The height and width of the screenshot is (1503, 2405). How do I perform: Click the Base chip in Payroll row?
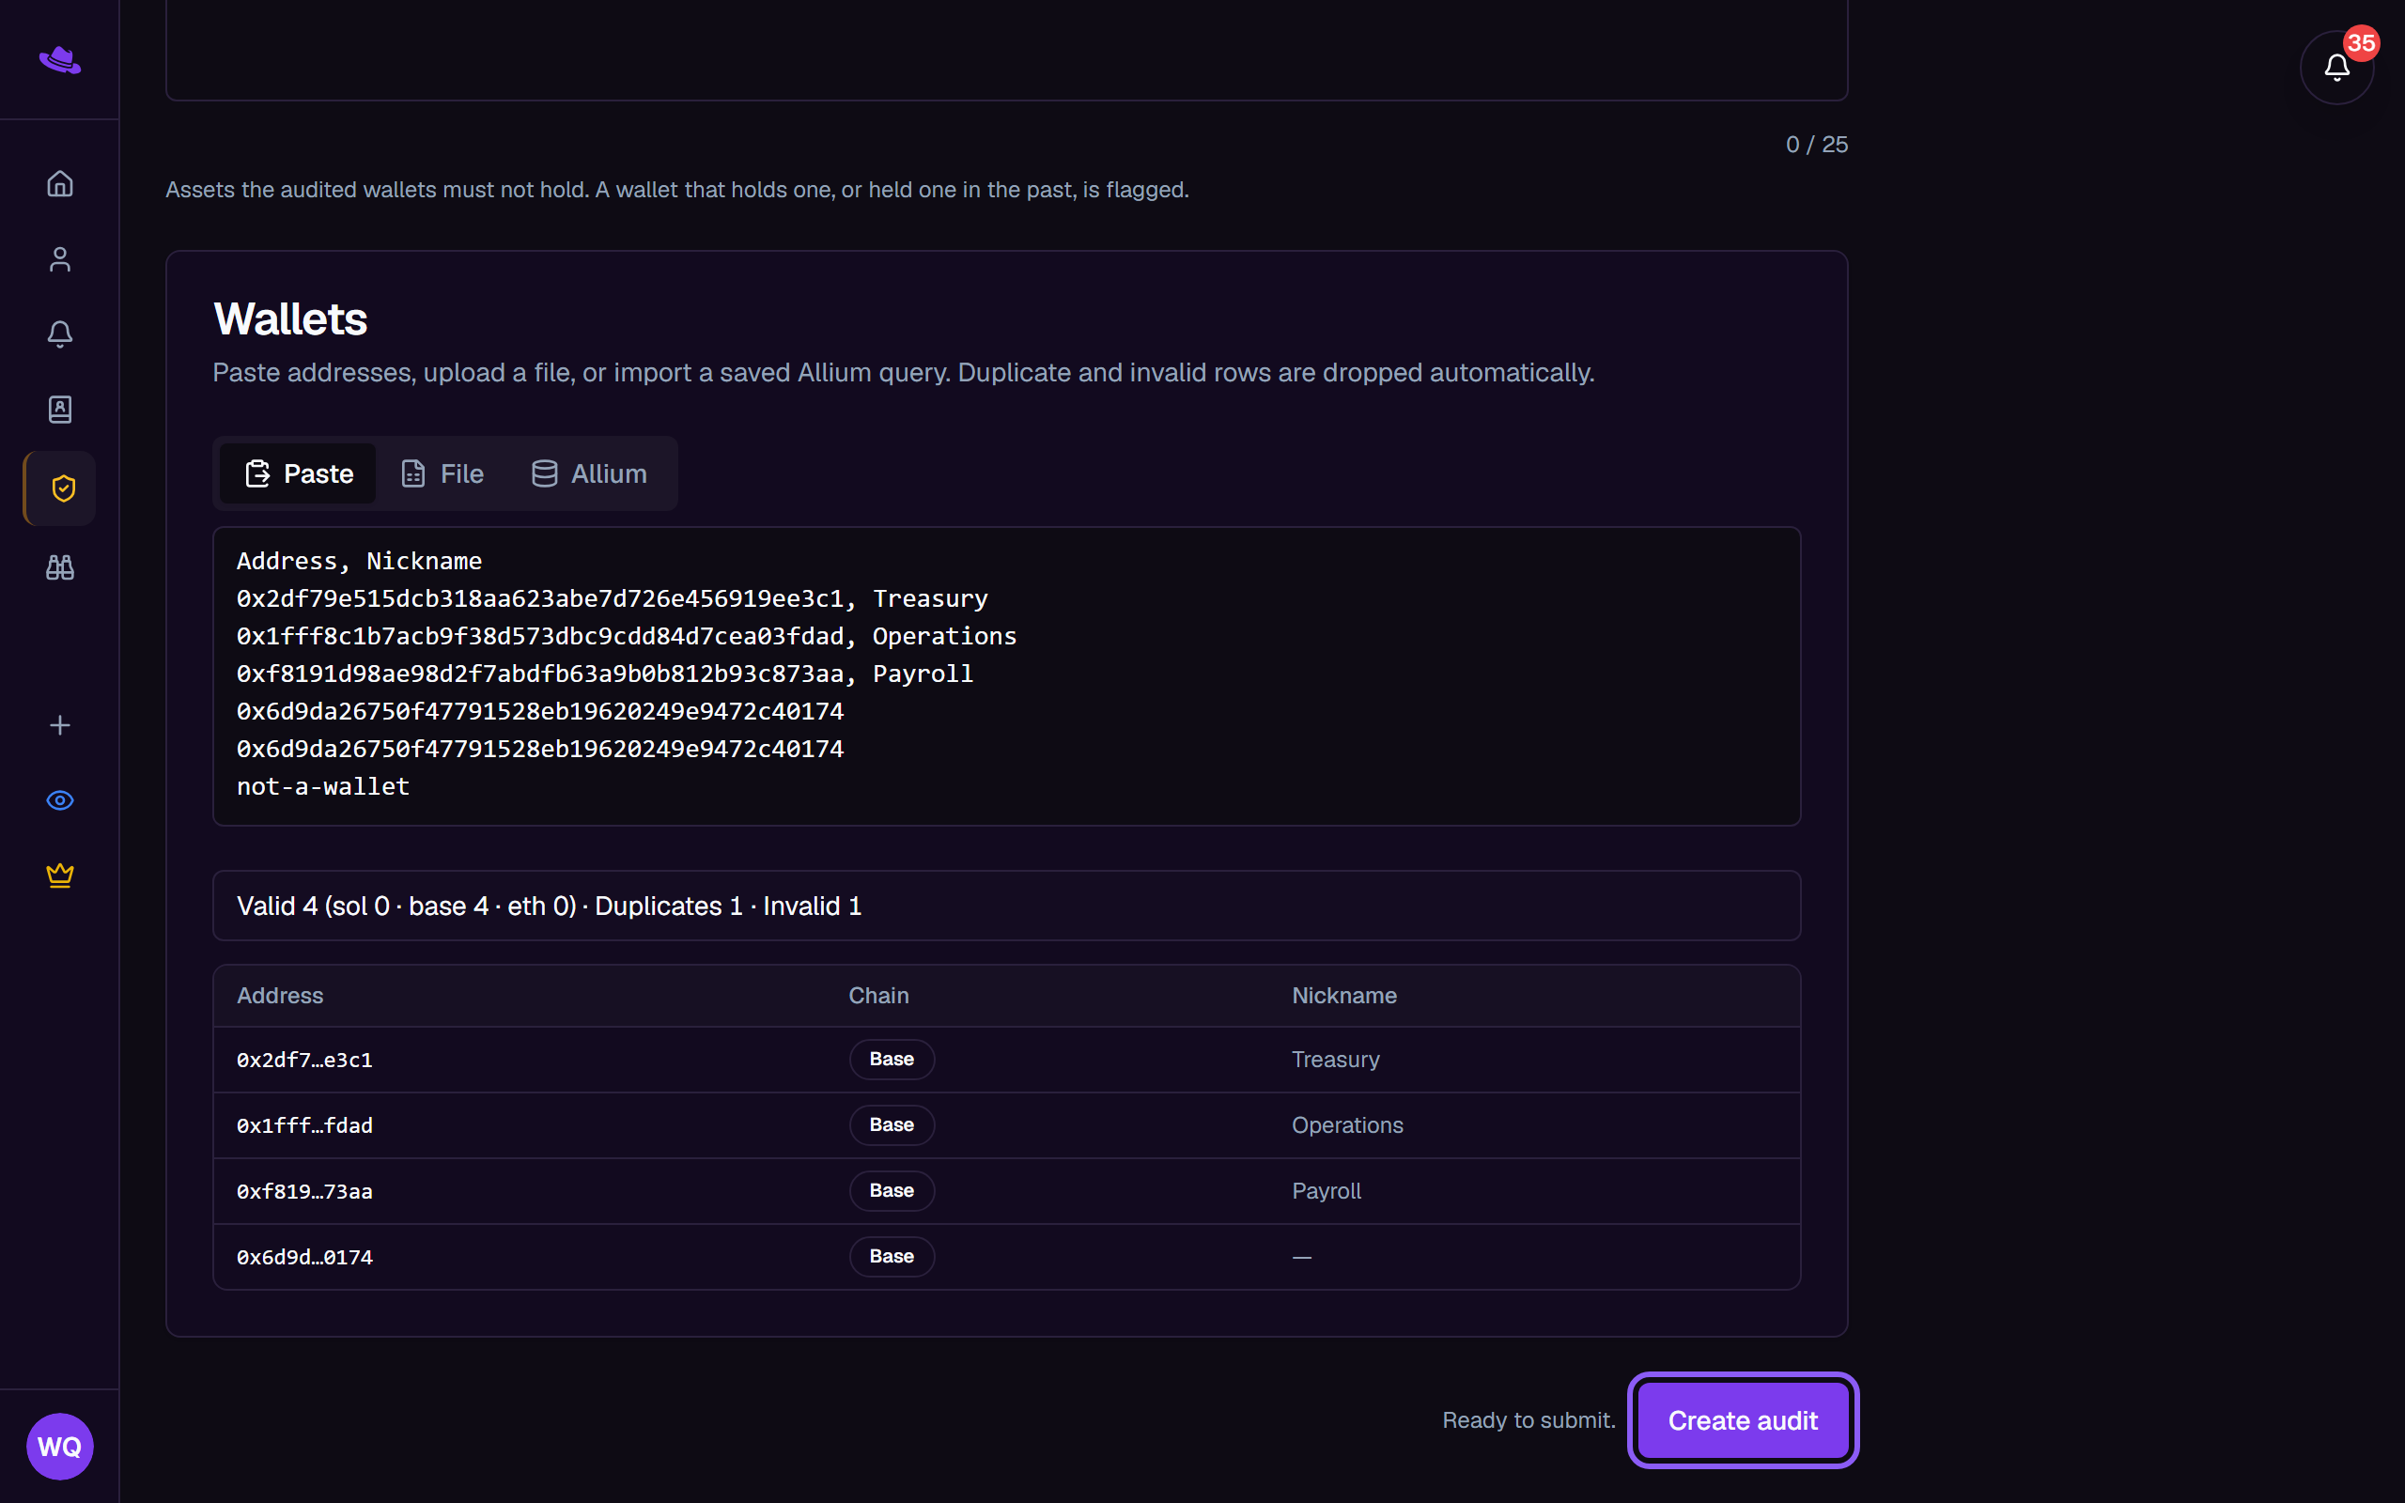pos(892,1190)
